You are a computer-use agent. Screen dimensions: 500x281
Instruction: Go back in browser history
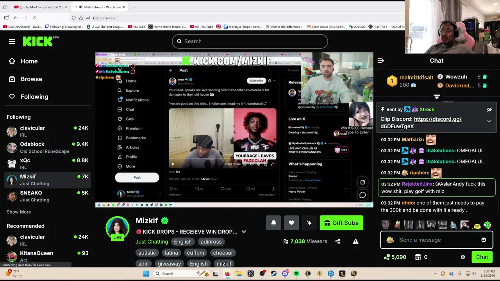point(16,18)
